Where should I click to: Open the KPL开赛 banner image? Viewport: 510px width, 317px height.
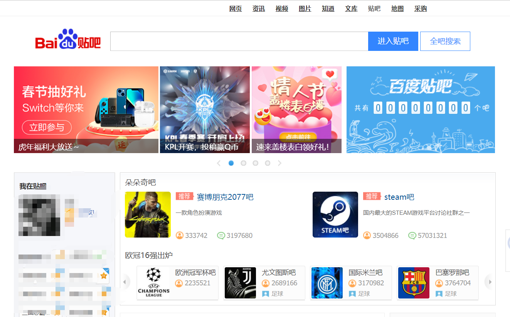205,110
